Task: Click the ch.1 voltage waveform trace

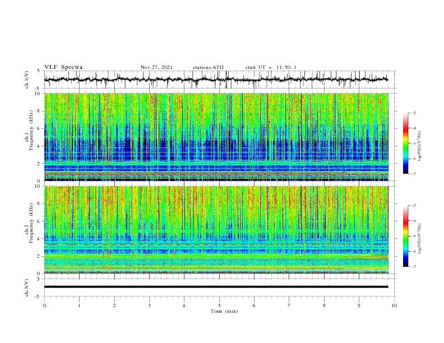Action: point(216,80)
